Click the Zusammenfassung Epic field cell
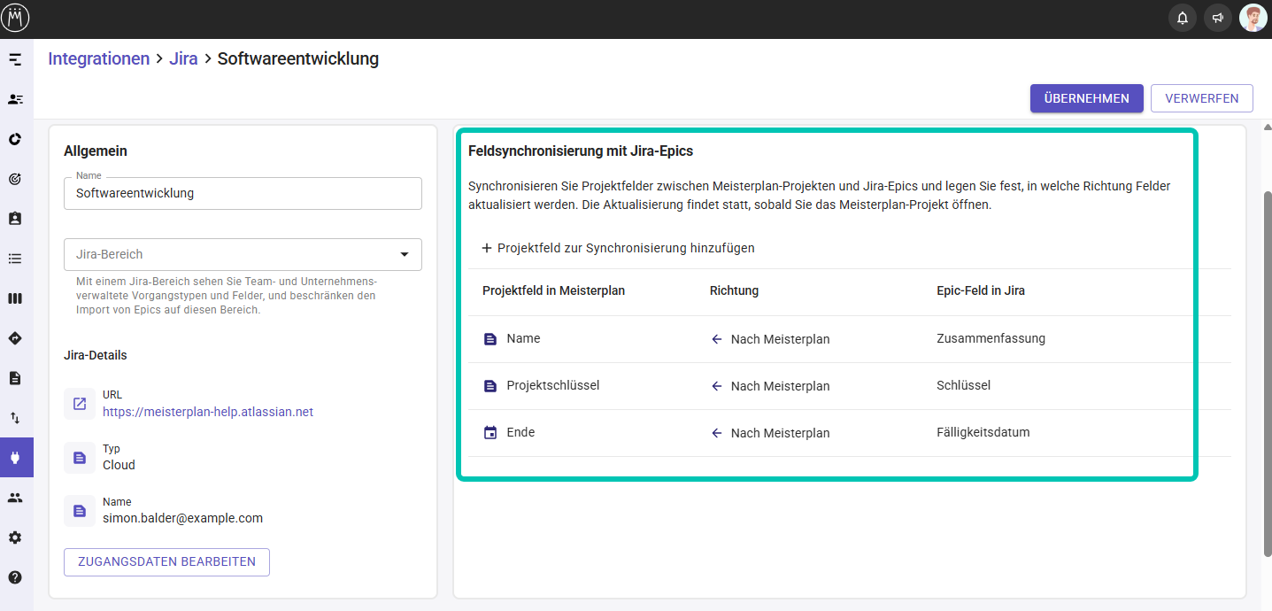This screenshot has height=611, width=1272. [x=991, y=338]
